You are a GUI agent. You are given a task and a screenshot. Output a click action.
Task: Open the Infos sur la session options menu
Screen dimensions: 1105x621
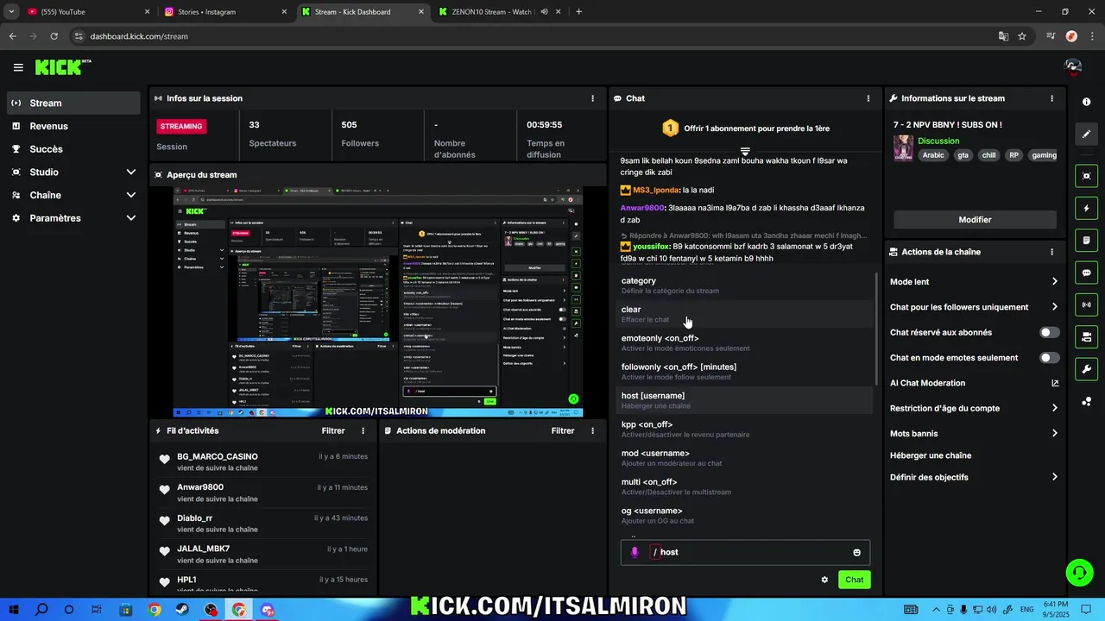pos(592,98)
